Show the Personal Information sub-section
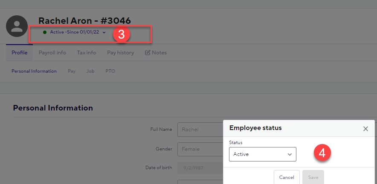The image size is (377, 184). [34, 71]
